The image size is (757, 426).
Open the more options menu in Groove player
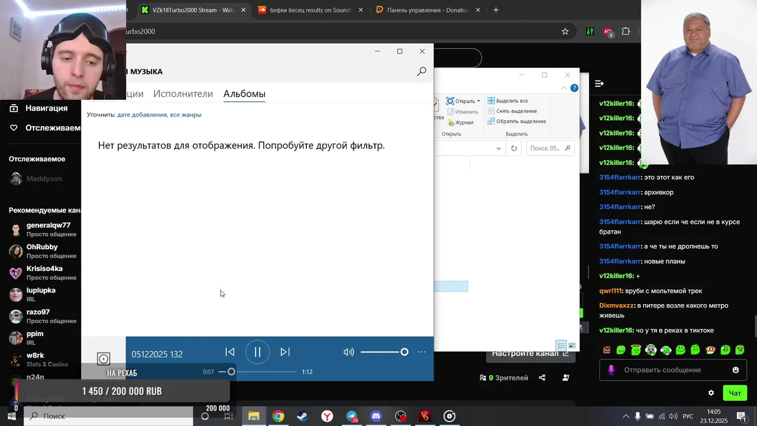pos(422,352)
